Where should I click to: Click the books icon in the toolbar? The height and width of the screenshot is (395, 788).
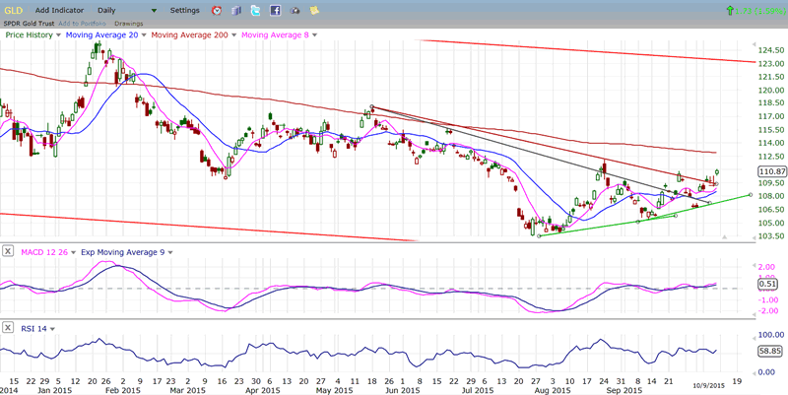[x=237, y=10]
